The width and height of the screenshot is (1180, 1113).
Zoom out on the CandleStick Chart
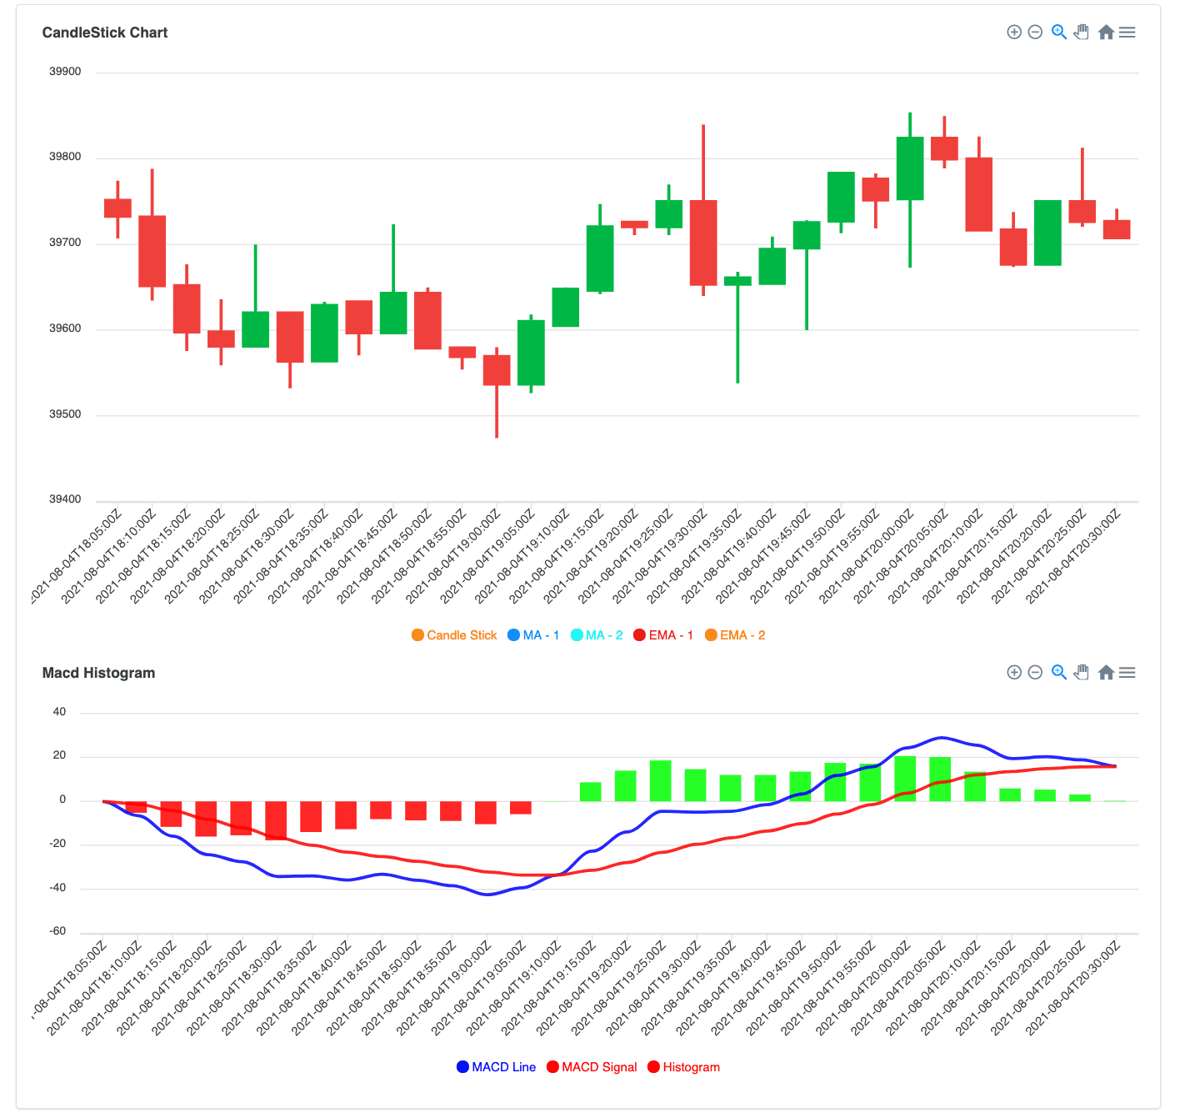[x=1035, y=33]
